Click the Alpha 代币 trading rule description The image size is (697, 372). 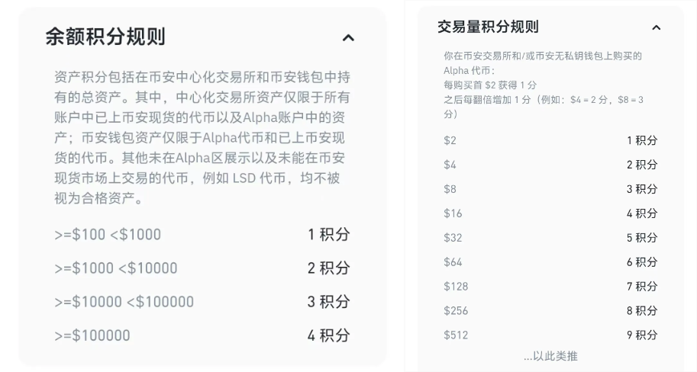(543, 85)
